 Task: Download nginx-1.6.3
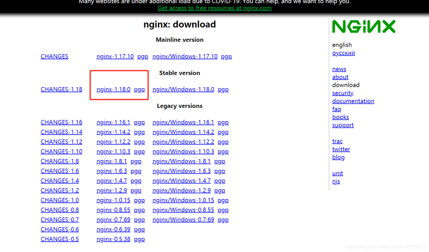[x=112, y=171]
